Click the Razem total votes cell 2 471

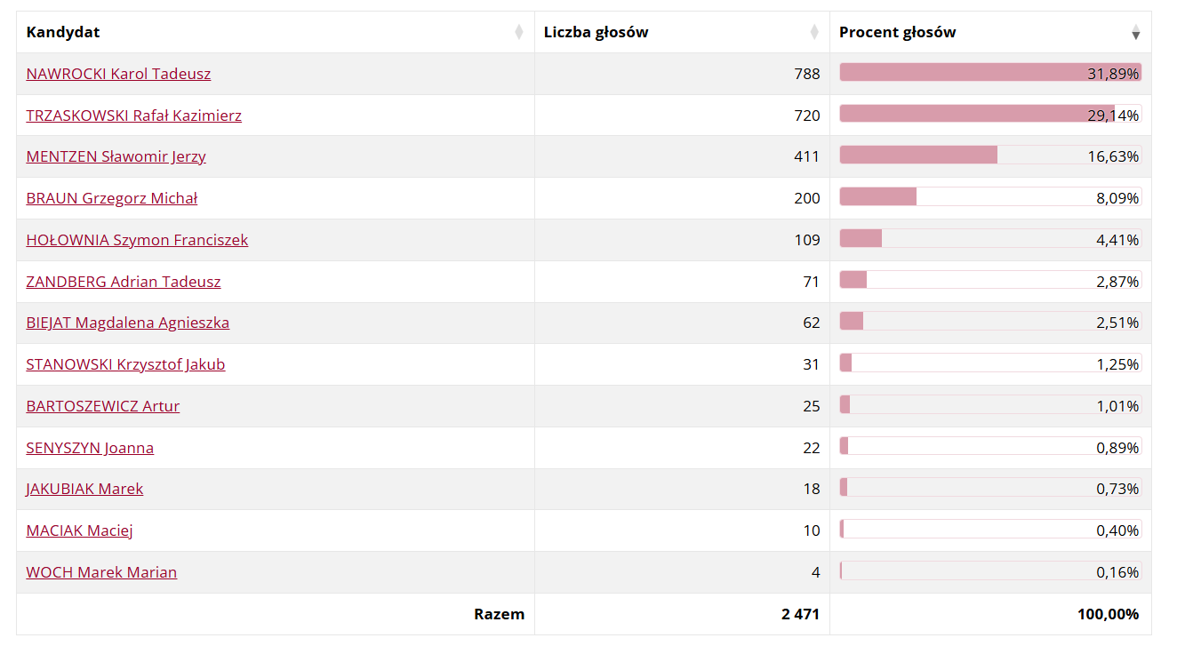tap(800, 614)
